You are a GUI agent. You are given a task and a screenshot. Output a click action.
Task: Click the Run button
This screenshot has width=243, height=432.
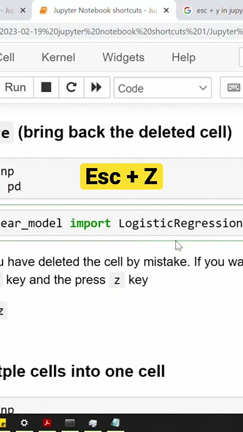pyautogui.click(x=15, y=88)
